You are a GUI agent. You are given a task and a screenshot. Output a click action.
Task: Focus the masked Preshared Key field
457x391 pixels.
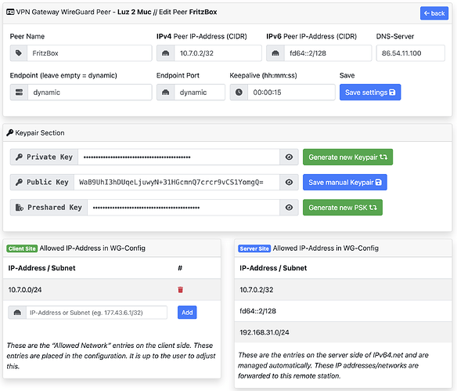[x=184, y=208]
